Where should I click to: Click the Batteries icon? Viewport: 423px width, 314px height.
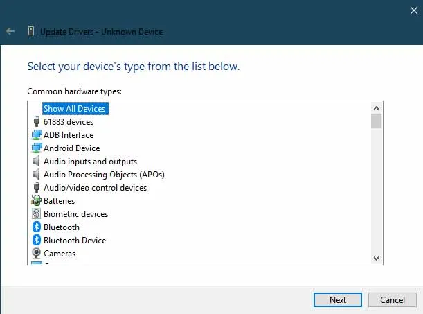pyautogui.click(x=37, y=200)
